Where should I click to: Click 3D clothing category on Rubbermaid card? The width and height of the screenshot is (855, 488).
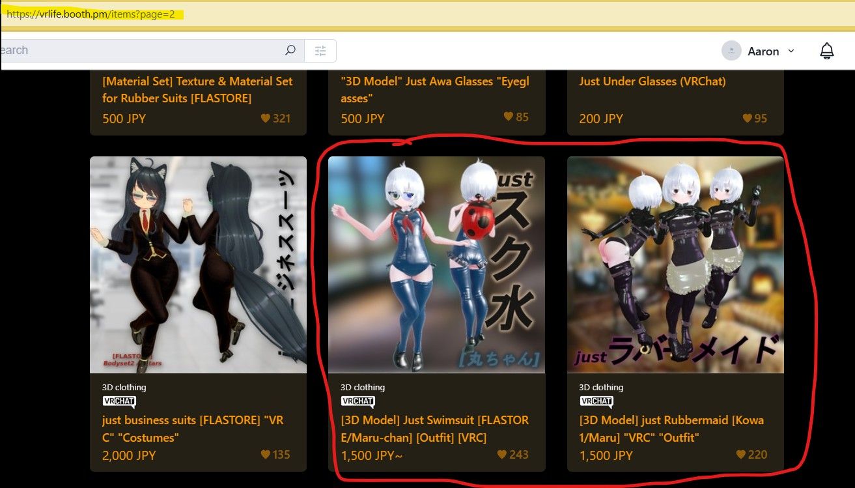602,387
